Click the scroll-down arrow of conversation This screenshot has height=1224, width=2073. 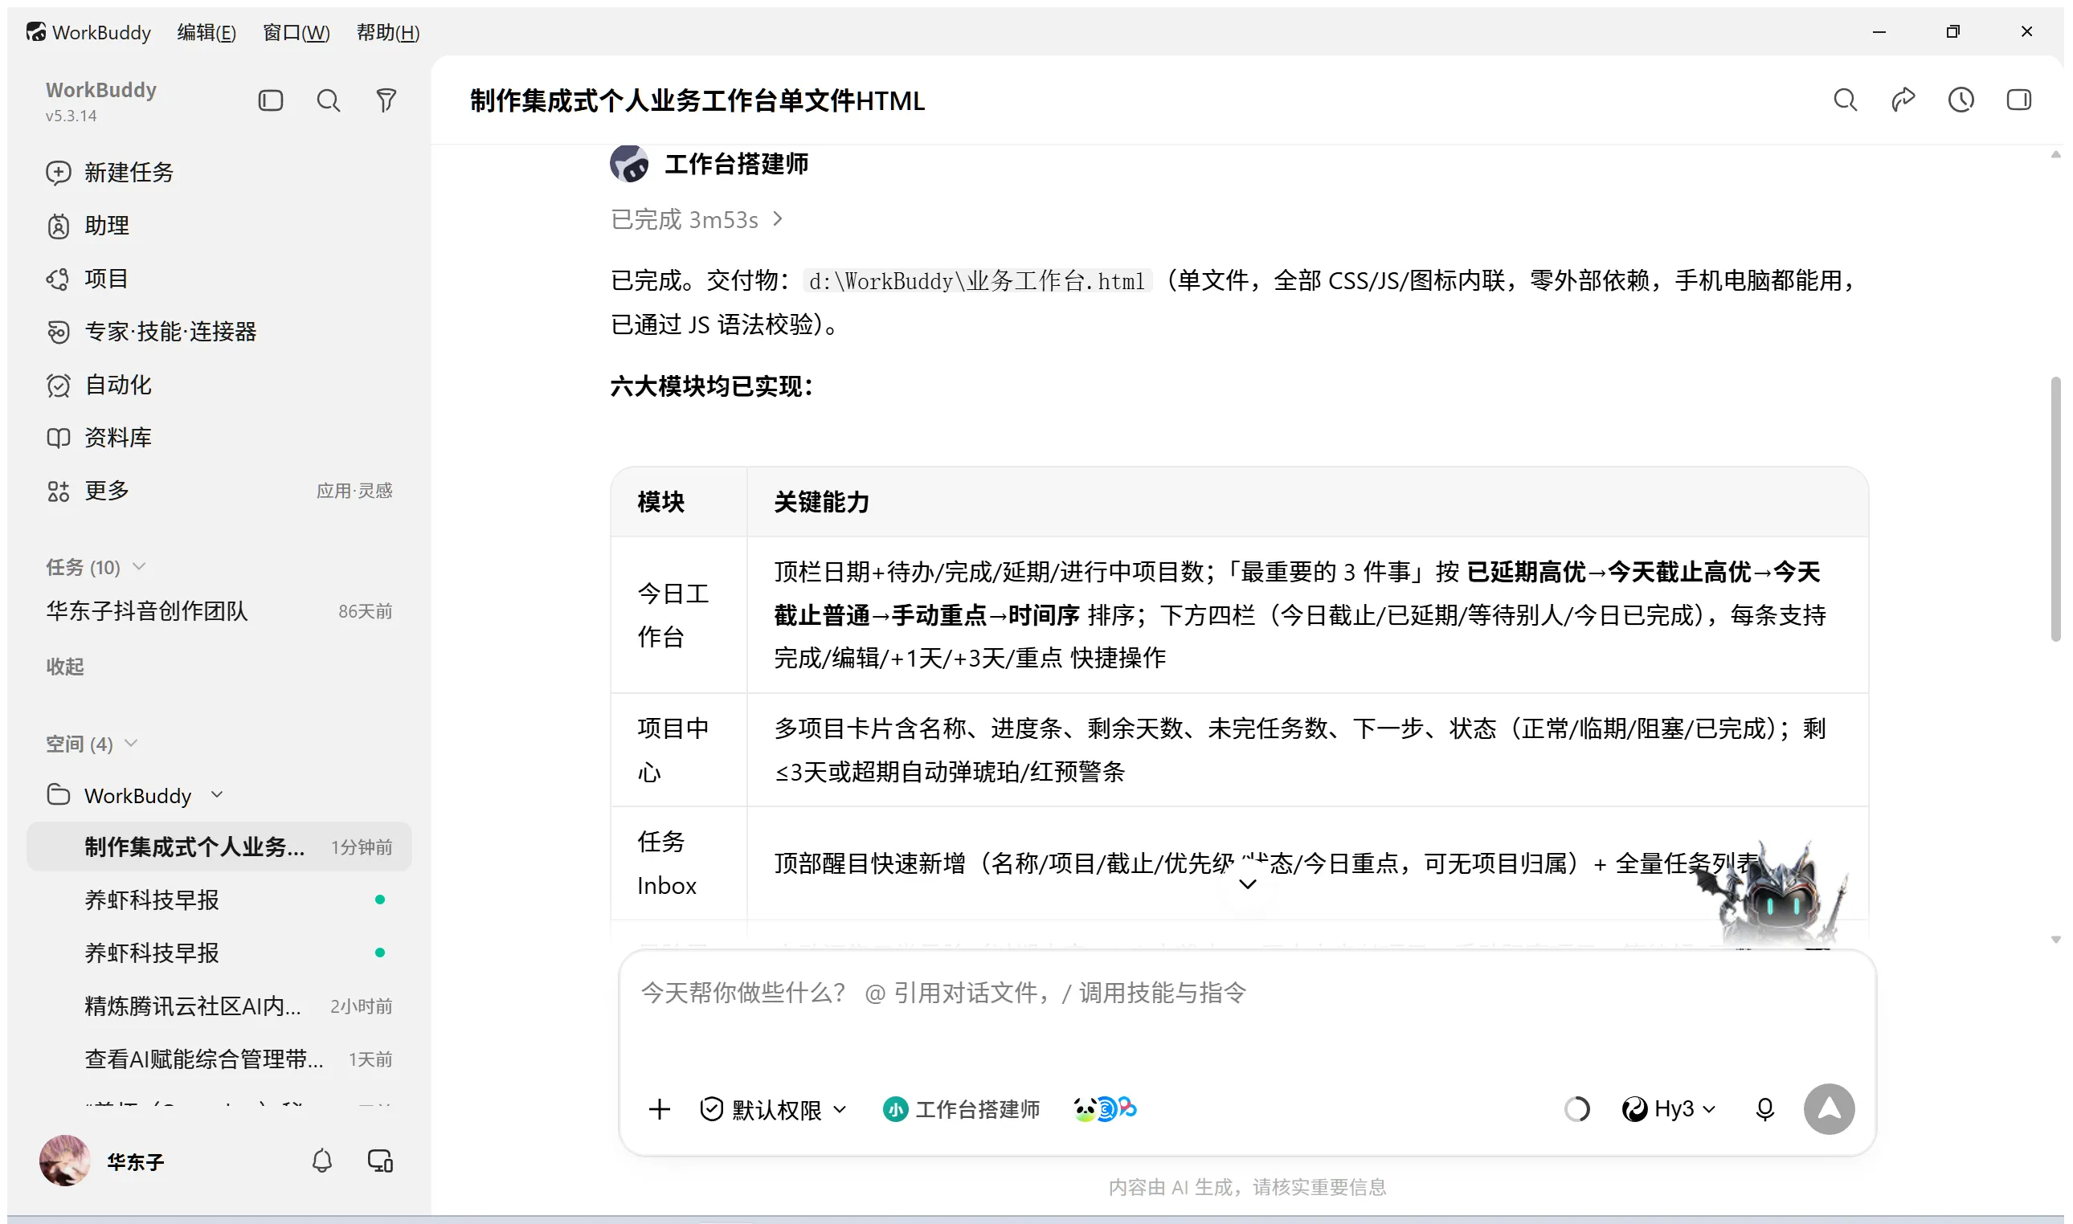[x=2055, y=940]
